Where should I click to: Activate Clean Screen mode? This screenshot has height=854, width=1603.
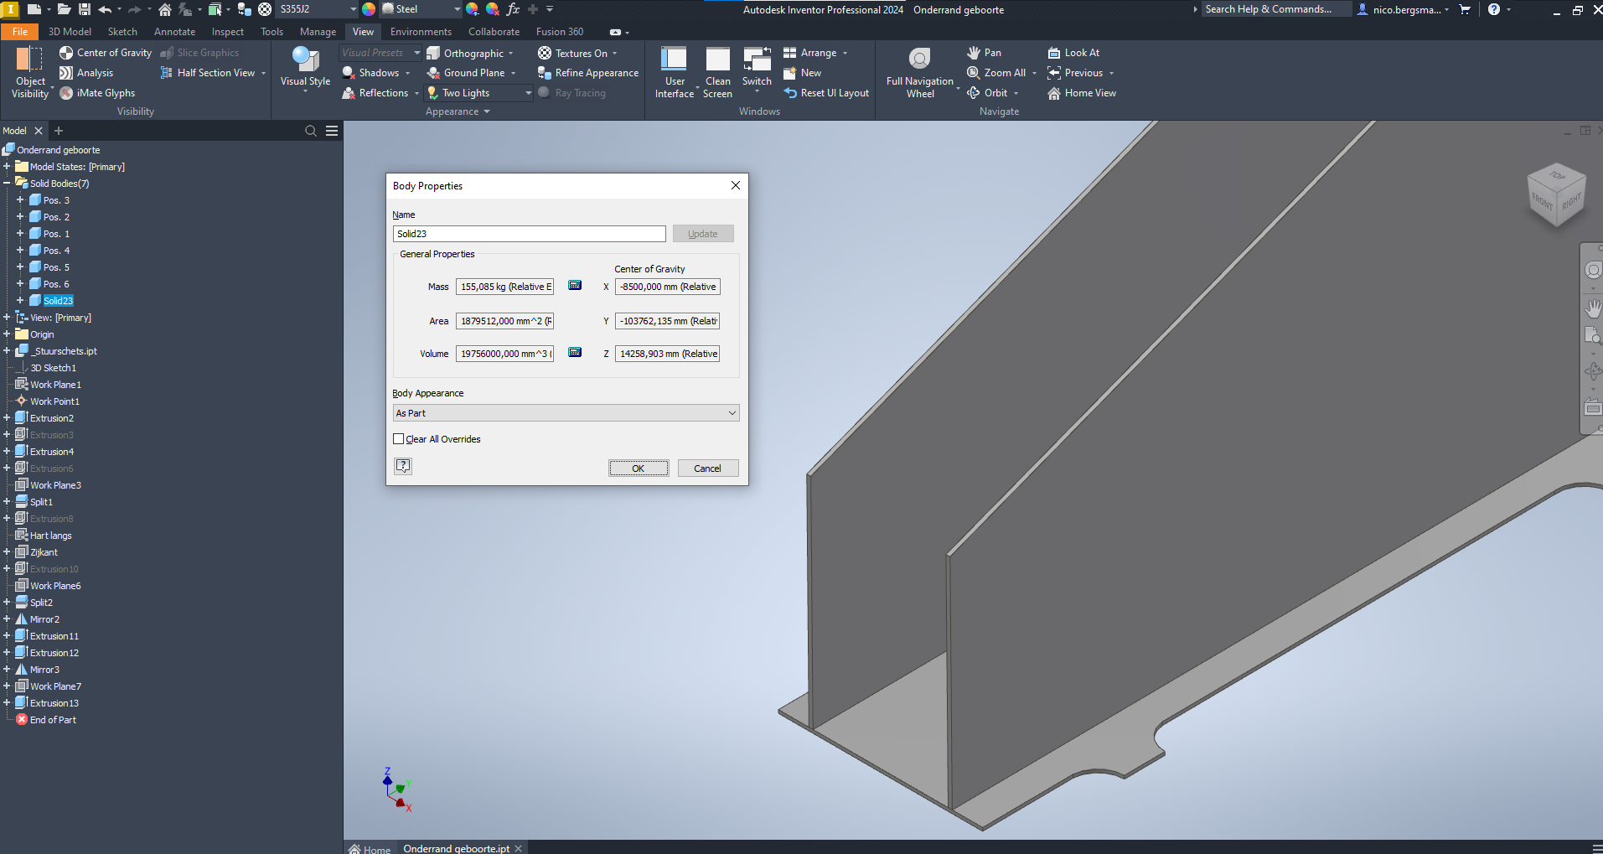click(717, 71)
